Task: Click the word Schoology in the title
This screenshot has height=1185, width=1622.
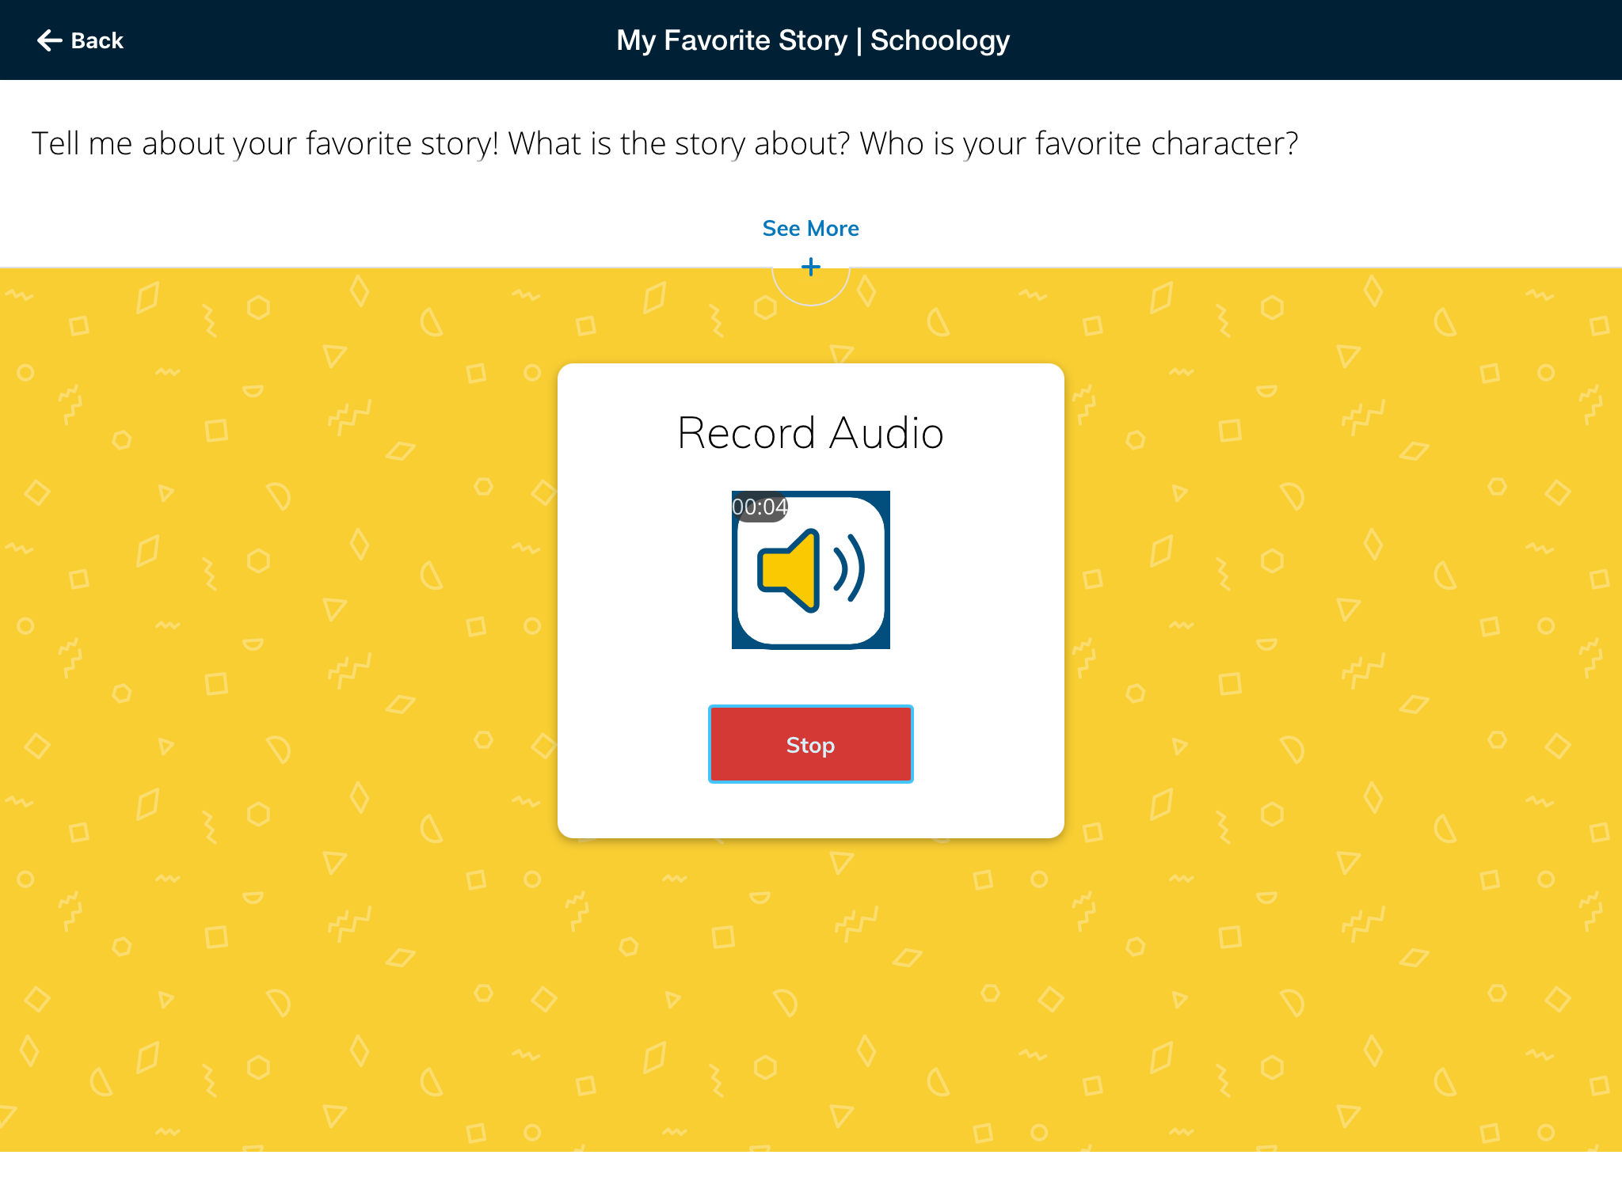Action: click(940, 40)
